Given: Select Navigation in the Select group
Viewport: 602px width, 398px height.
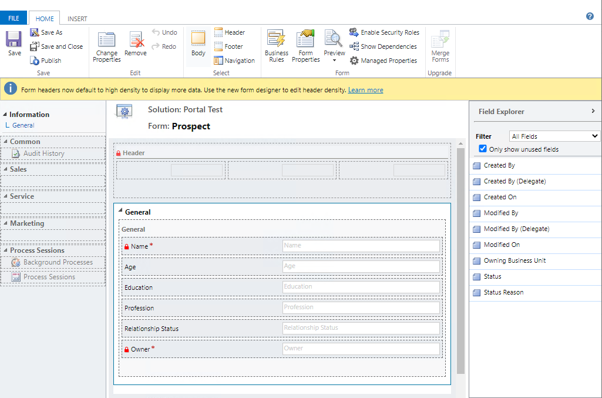Looking at the screenshot, I should click(x=234, y=60).
